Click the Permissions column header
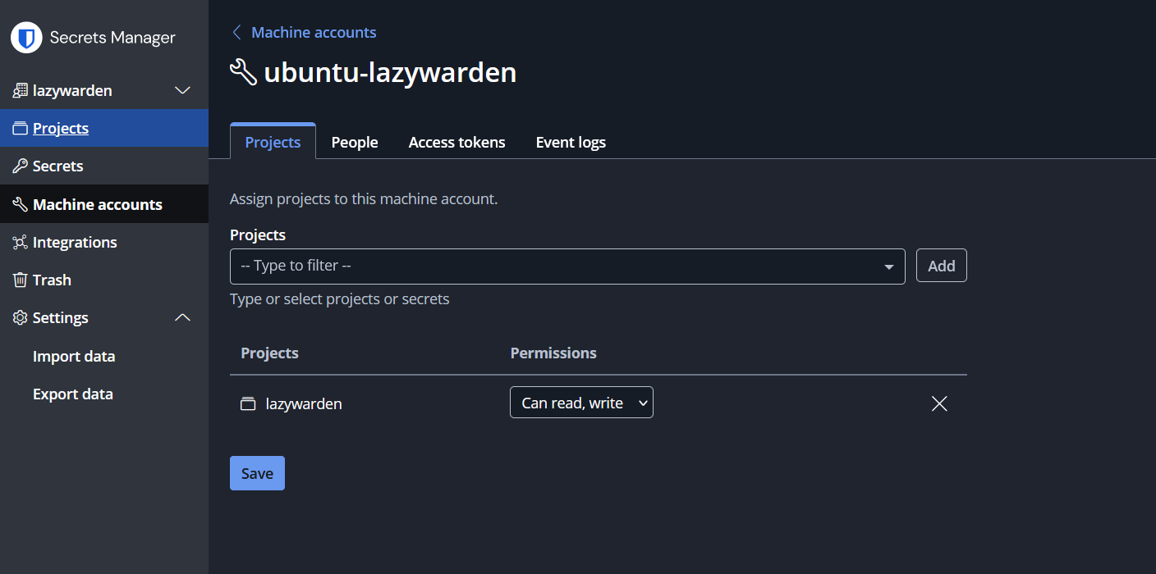Image resolution: width=1156 pixels, height=574 pixels. coord(553,353)
